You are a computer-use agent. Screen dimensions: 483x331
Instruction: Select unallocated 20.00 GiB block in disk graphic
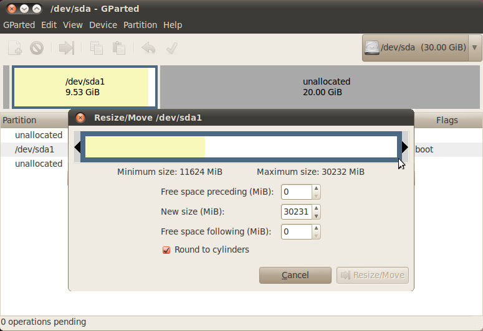[x=320, y=86]
